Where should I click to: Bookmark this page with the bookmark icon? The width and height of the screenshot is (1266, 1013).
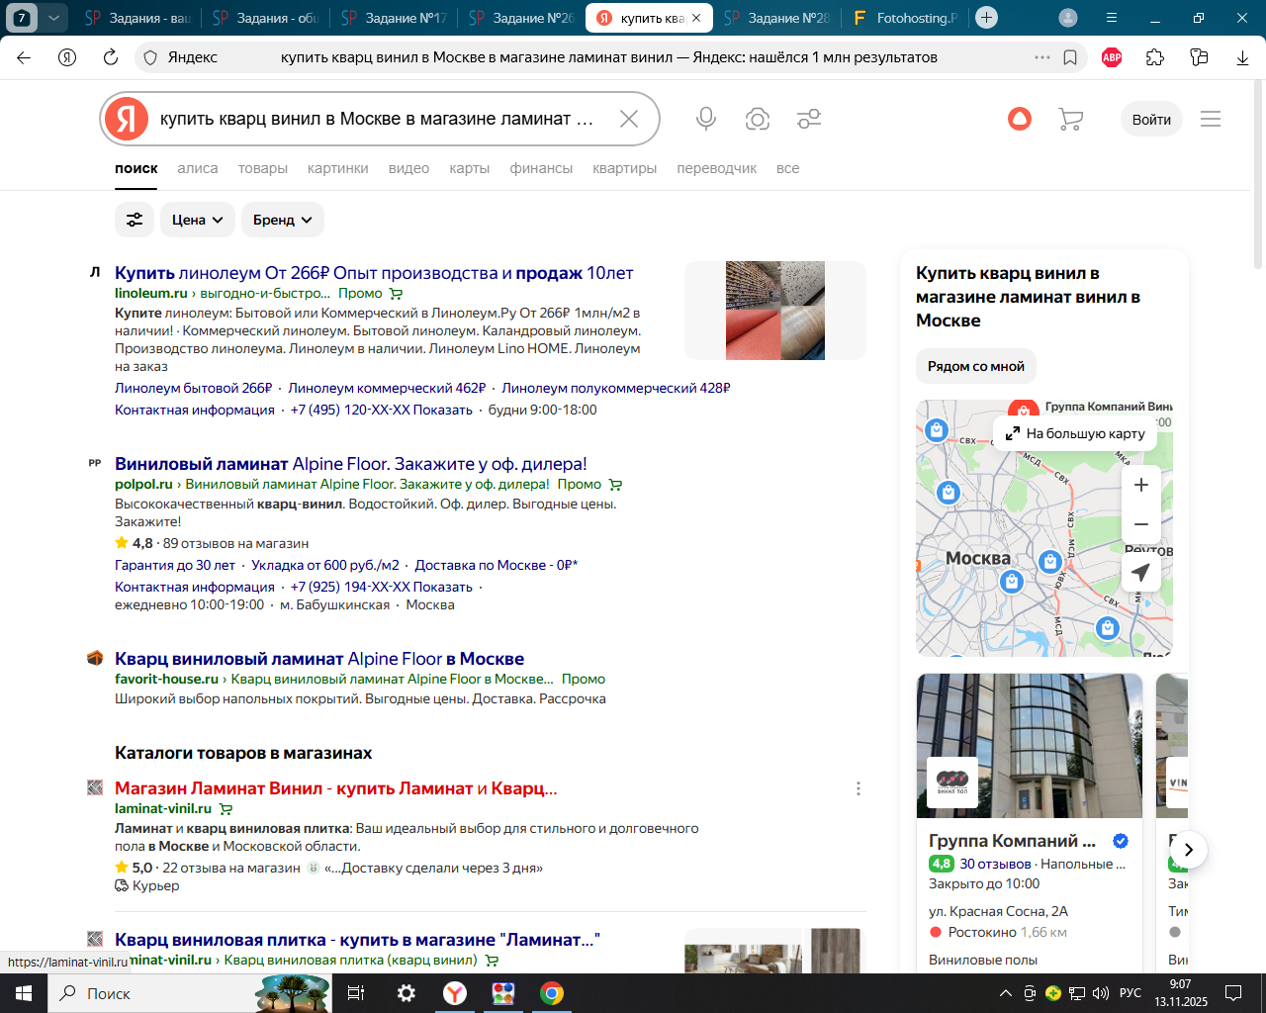coord(1070,57)
